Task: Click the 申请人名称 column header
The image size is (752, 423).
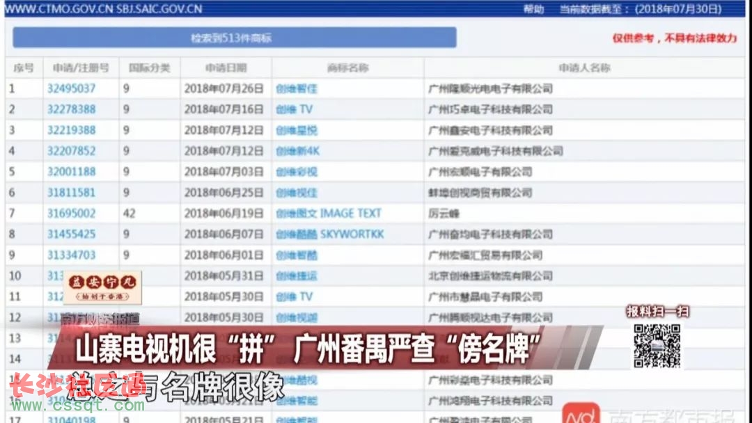Action: (584, 68)
